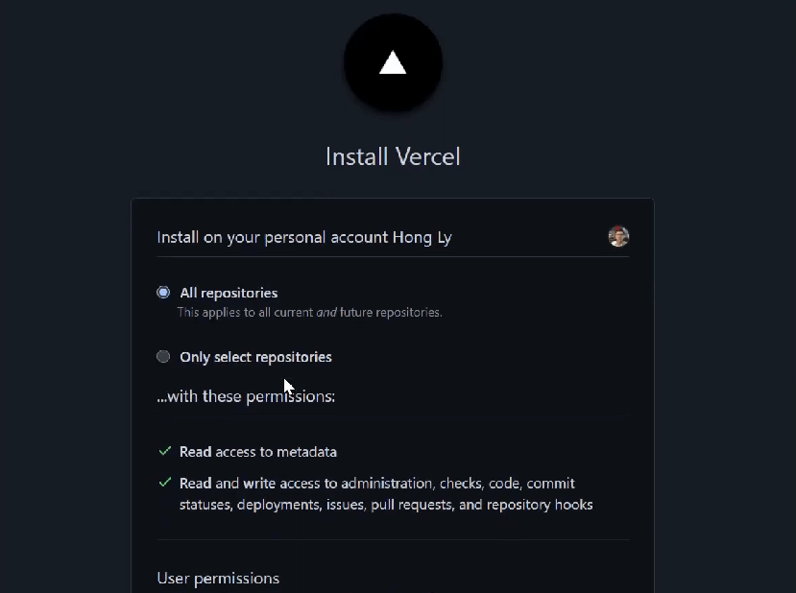The height and width of the screenshot is (593, 796).
Task: Open the Hong Ly profile avatar
Action: pos(618,236)
